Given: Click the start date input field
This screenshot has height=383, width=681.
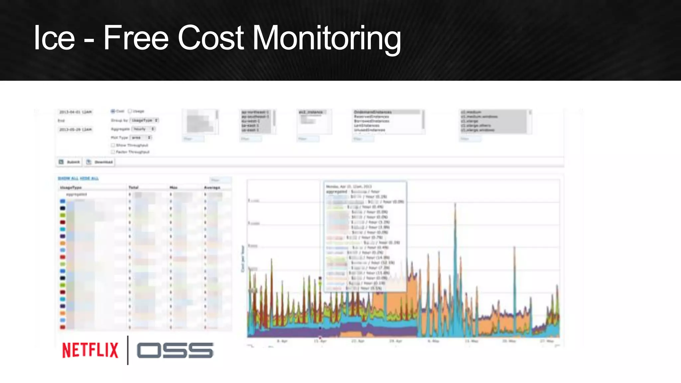Looking at the screenshot, I should coord(75,112).
